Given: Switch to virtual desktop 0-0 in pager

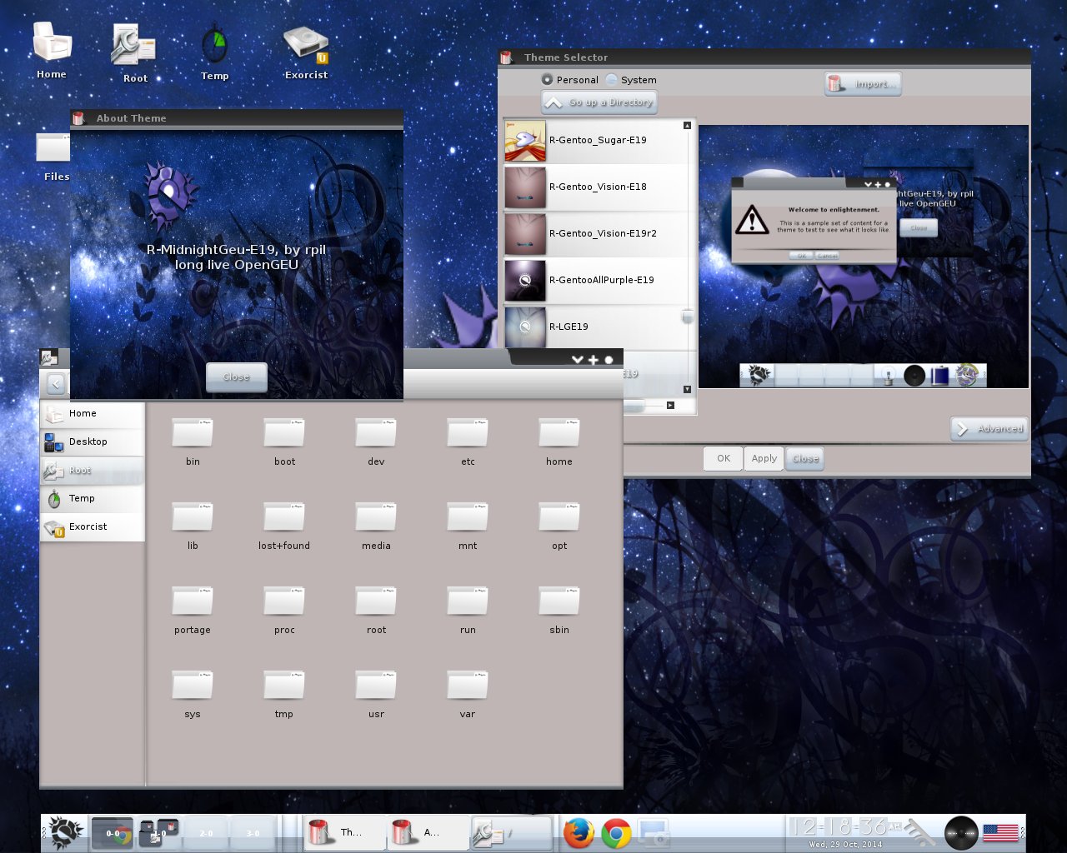Looking at the screenshot, I should [x=113, y=832].
